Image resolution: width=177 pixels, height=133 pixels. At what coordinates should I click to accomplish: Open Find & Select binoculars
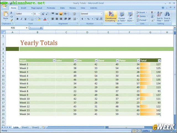167,16
